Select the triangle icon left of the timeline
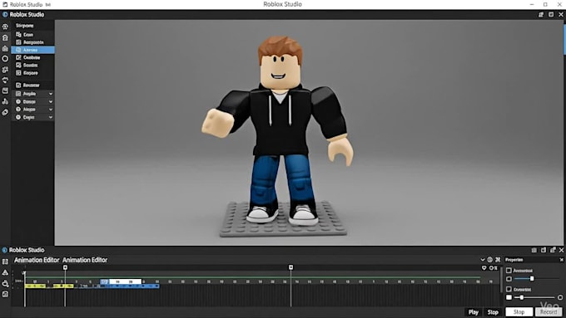This screenshot has height=318, width=566. 5,272
